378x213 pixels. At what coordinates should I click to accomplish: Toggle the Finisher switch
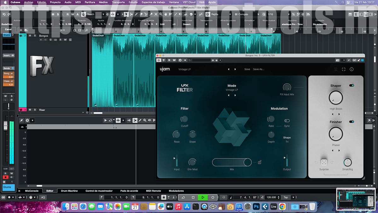pyautogui.click(x=352, y=121)
